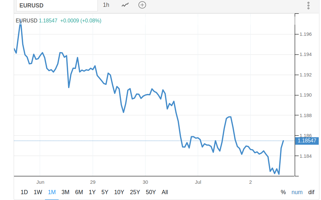Viewport: 321px width, 200px height.
Task: Select the 6M time range
Action: click(79, 192)
